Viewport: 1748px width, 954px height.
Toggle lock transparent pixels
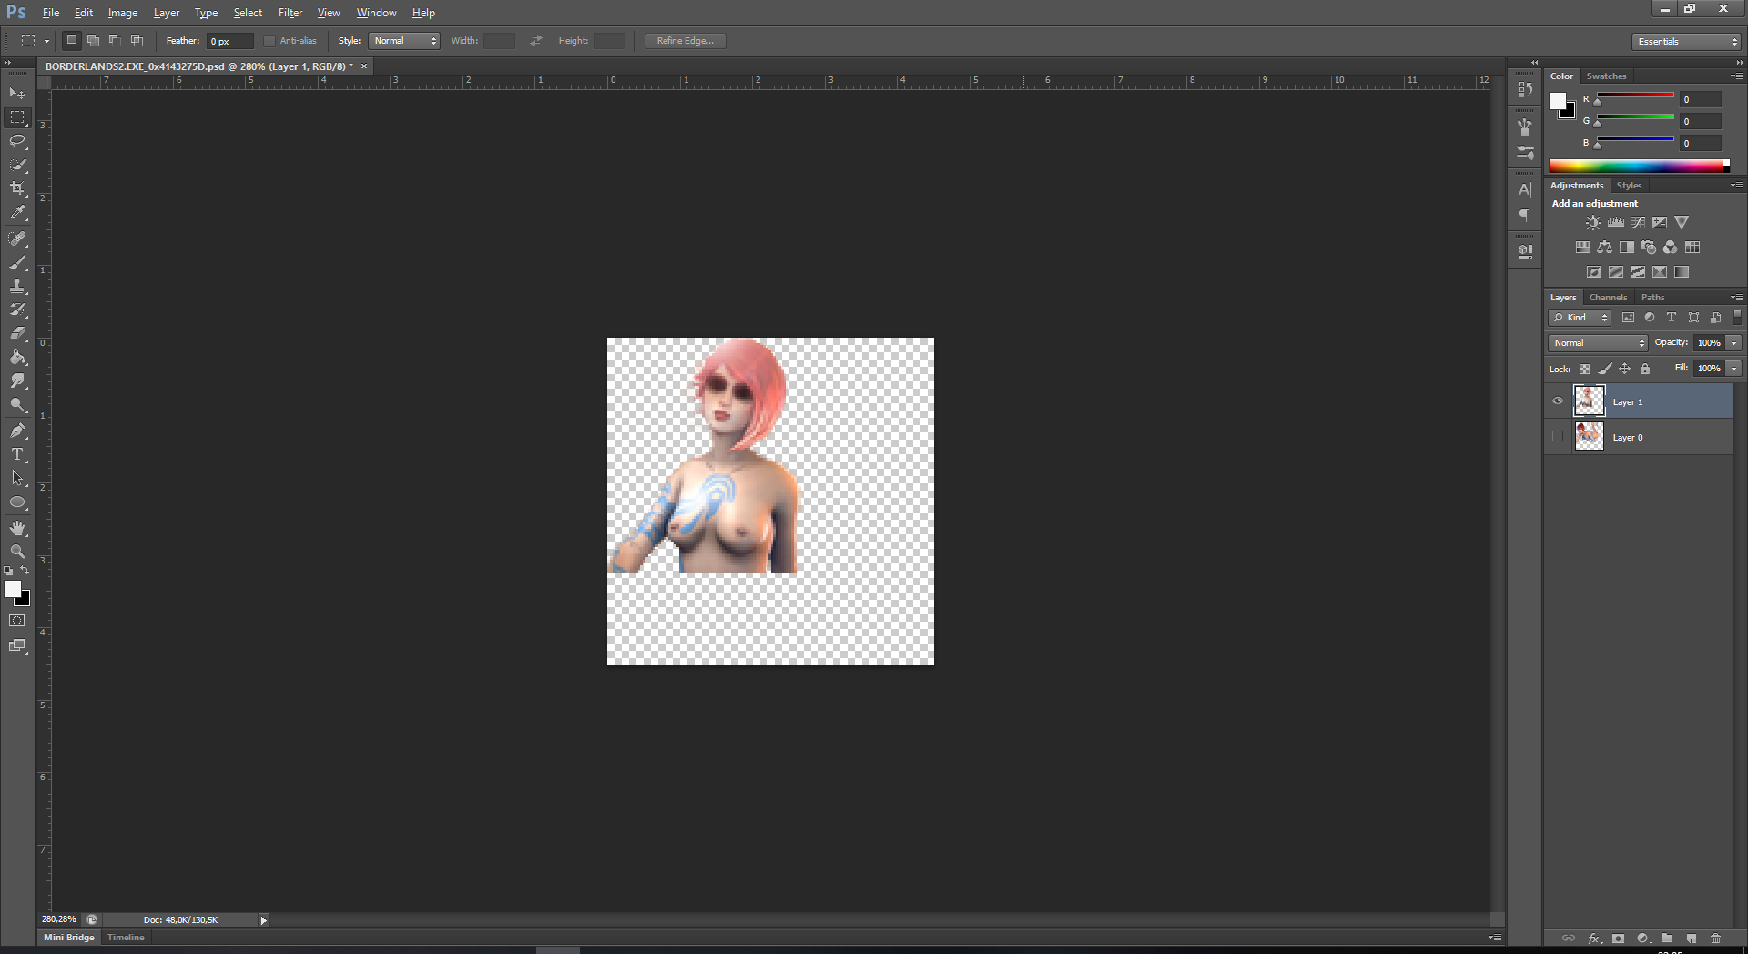pos(1584,369)
